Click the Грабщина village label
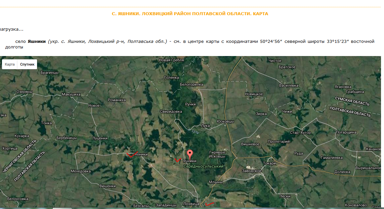 (355, 92)
